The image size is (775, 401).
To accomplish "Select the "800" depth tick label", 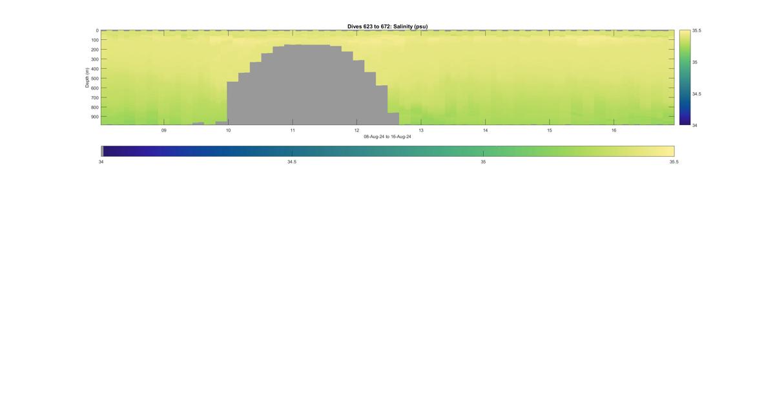I will [x=94, y=107].
